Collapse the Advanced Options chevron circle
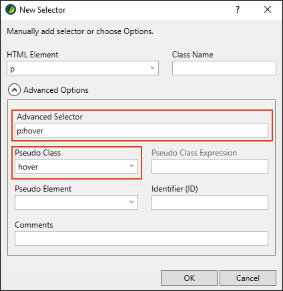The height and width of the screenshot is (291, 283). click(14, 90)
